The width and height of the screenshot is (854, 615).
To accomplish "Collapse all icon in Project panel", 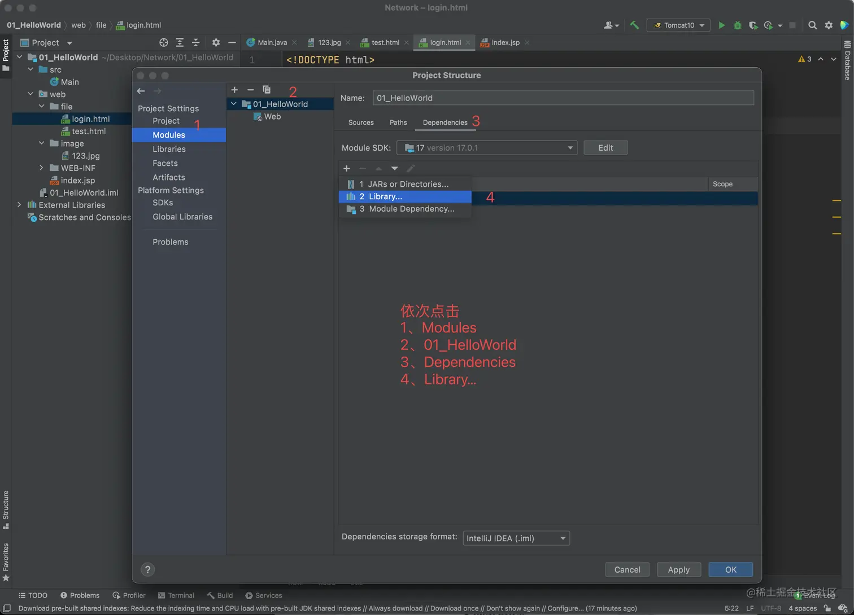I will click(195, 42).
